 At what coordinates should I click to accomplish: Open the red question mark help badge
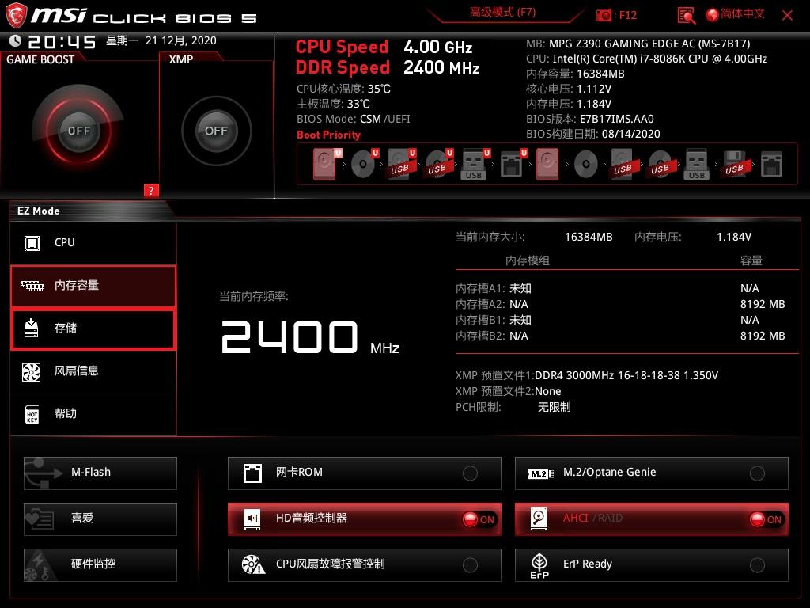click(x=151, y=190)
